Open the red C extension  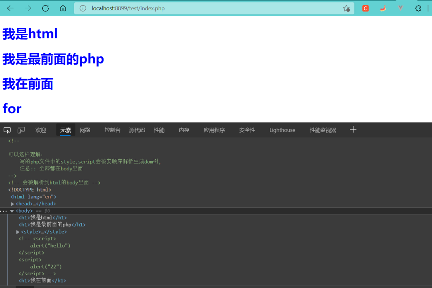365,8
